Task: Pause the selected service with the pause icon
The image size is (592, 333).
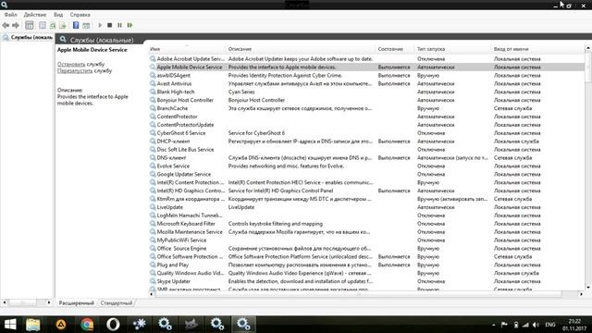Action: click(x=119, y=25)
